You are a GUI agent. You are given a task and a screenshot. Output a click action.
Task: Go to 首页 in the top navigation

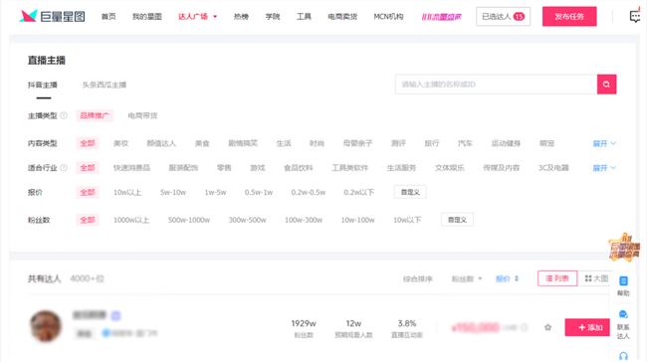pos(108,17)
